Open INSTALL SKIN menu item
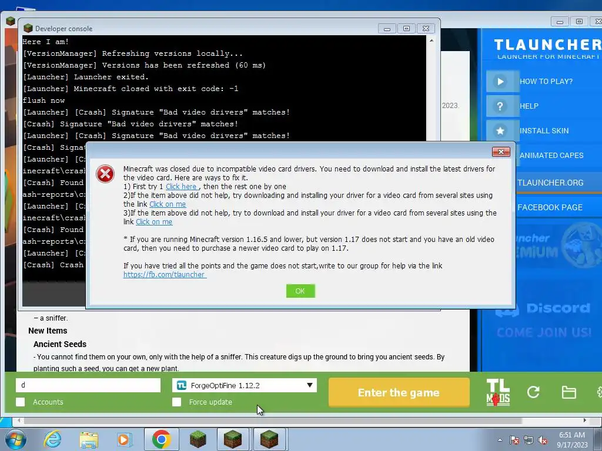This screenshot has height=451, width=602. (x=544, y=131)
